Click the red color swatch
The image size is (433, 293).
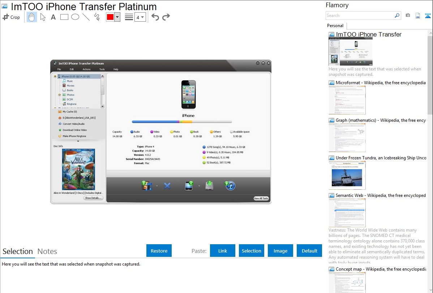point(110,17)
